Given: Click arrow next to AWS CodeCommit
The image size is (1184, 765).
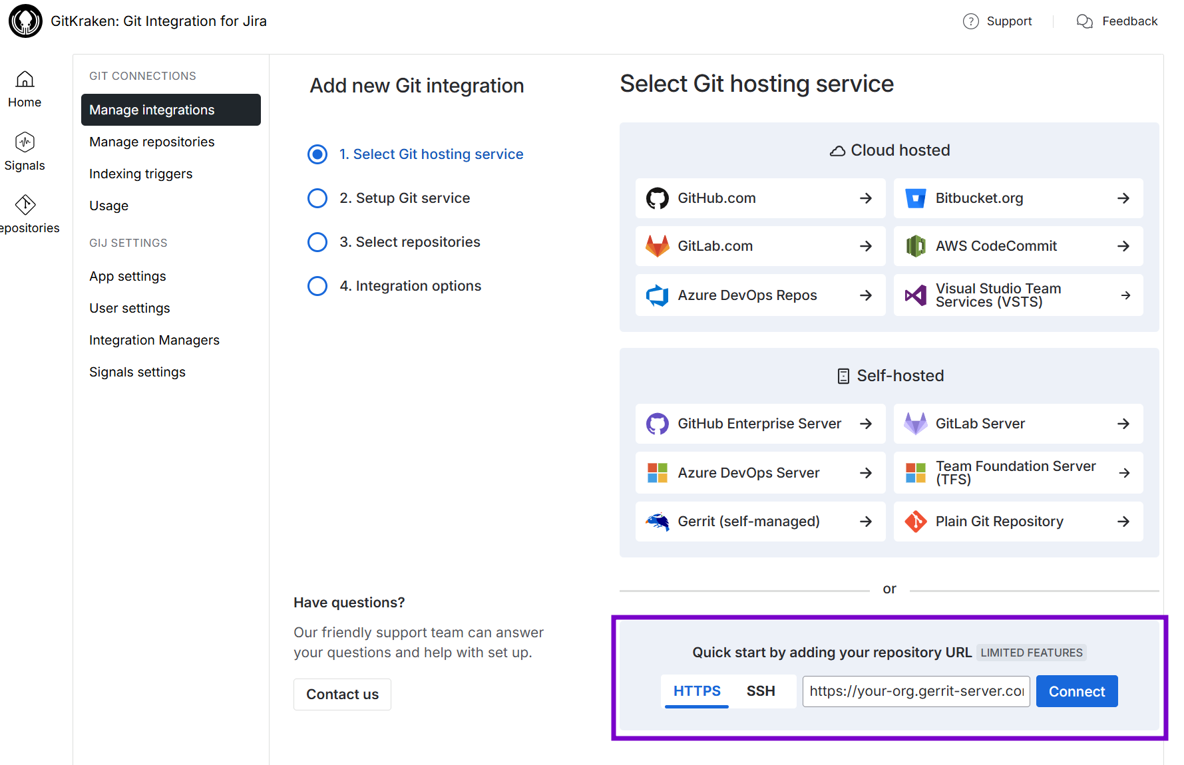Looking at the screenshot, I should click(x=1123, y=246).
